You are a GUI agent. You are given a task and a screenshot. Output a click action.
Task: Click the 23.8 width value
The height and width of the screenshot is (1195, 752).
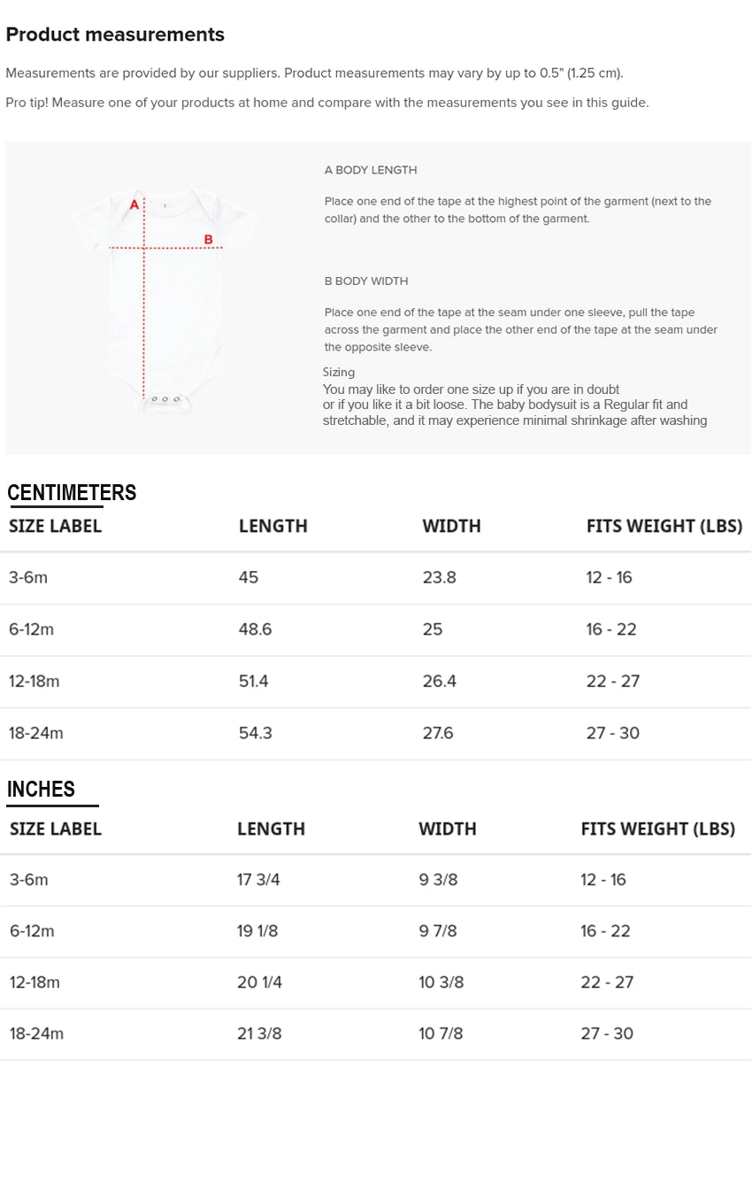point(439,577)
